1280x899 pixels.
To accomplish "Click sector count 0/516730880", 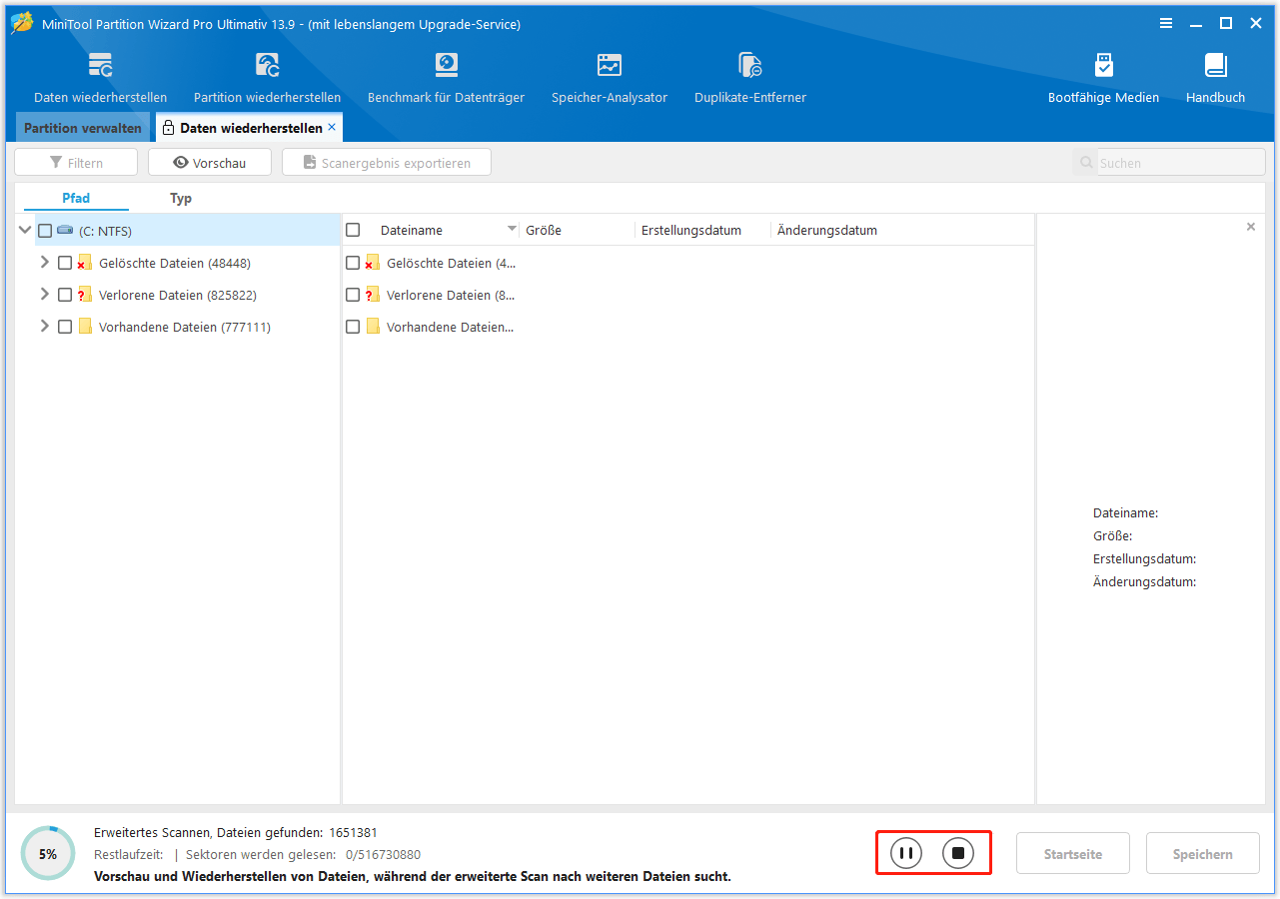I will click(x=383, y=854).
